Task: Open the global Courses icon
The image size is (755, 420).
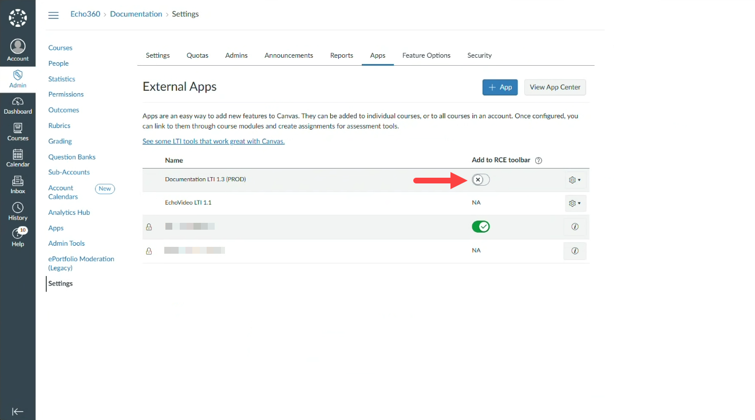Action: tap(18, 132)
